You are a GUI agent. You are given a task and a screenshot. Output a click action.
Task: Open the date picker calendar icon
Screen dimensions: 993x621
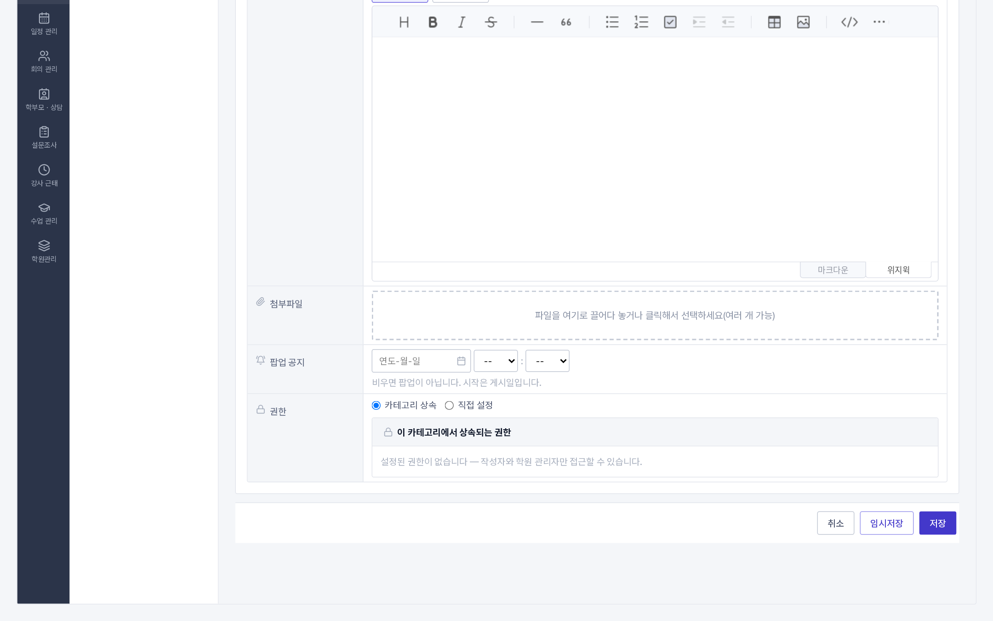pyautogui.click(x=461, y=361)
